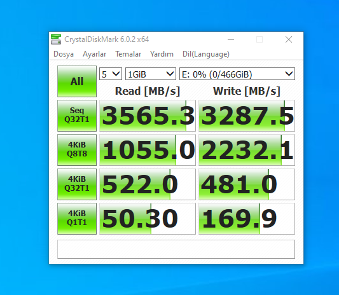Minimize the CrystalDiskMark window
Viewport: 339px width, 295px height.
[x=231, y=39]
